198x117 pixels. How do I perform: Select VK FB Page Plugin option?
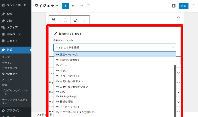tap(114, 96)
